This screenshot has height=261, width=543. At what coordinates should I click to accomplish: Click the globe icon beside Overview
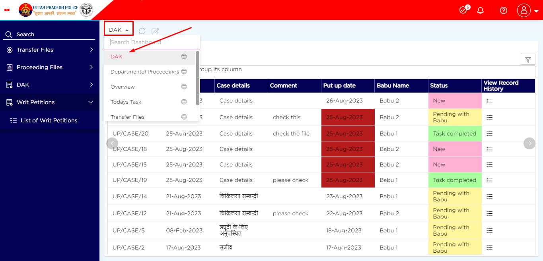coord(184,86)
